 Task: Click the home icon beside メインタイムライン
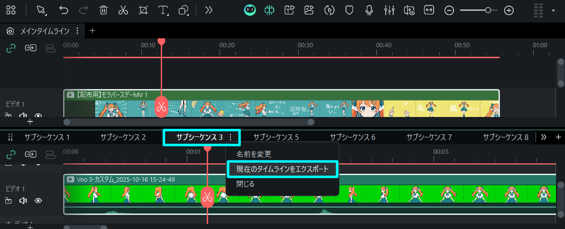(10, 31)
